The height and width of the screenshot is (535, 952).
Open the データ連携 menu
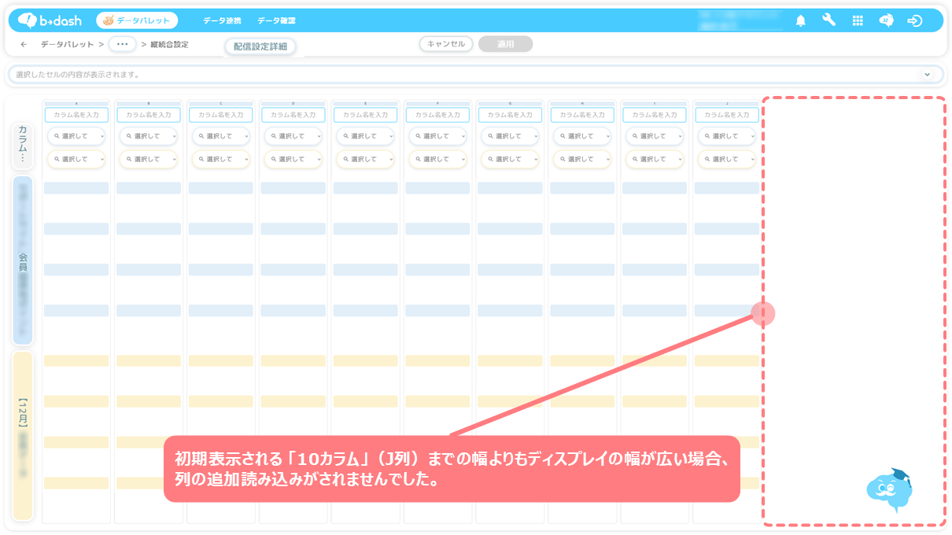(x=222, y=21)
